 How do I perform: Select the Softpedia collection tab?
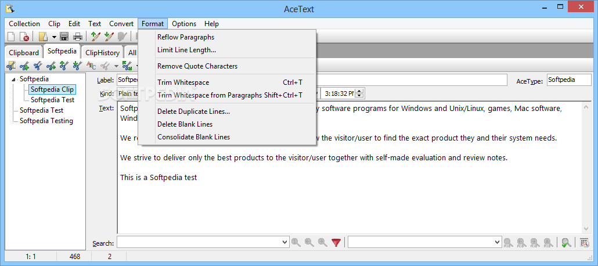[x=62, y=51]
